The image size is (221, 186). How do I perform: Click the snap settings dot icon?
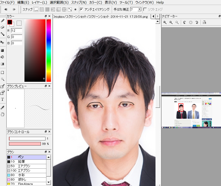coord(75,10)
